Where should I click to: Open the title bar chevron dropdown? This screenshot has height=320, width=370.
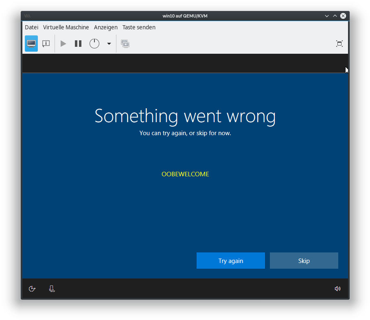(327, 15)
